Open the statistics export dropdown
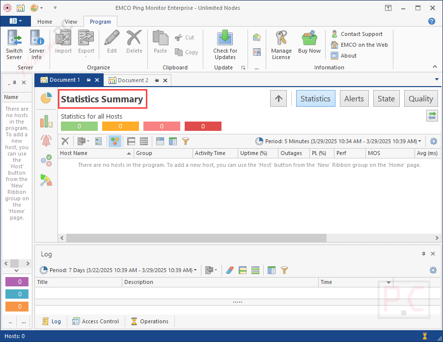 pyautogui.click(x=83, y=141)
